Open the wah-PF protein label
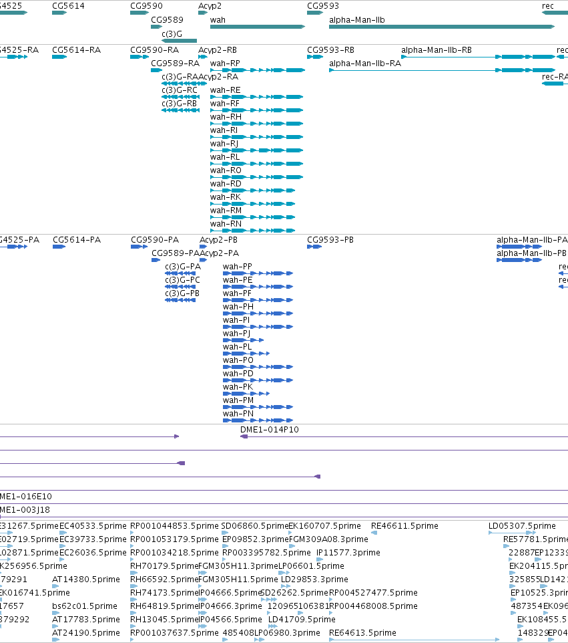This screenshot has width=568, height=643. coord(237,293)
